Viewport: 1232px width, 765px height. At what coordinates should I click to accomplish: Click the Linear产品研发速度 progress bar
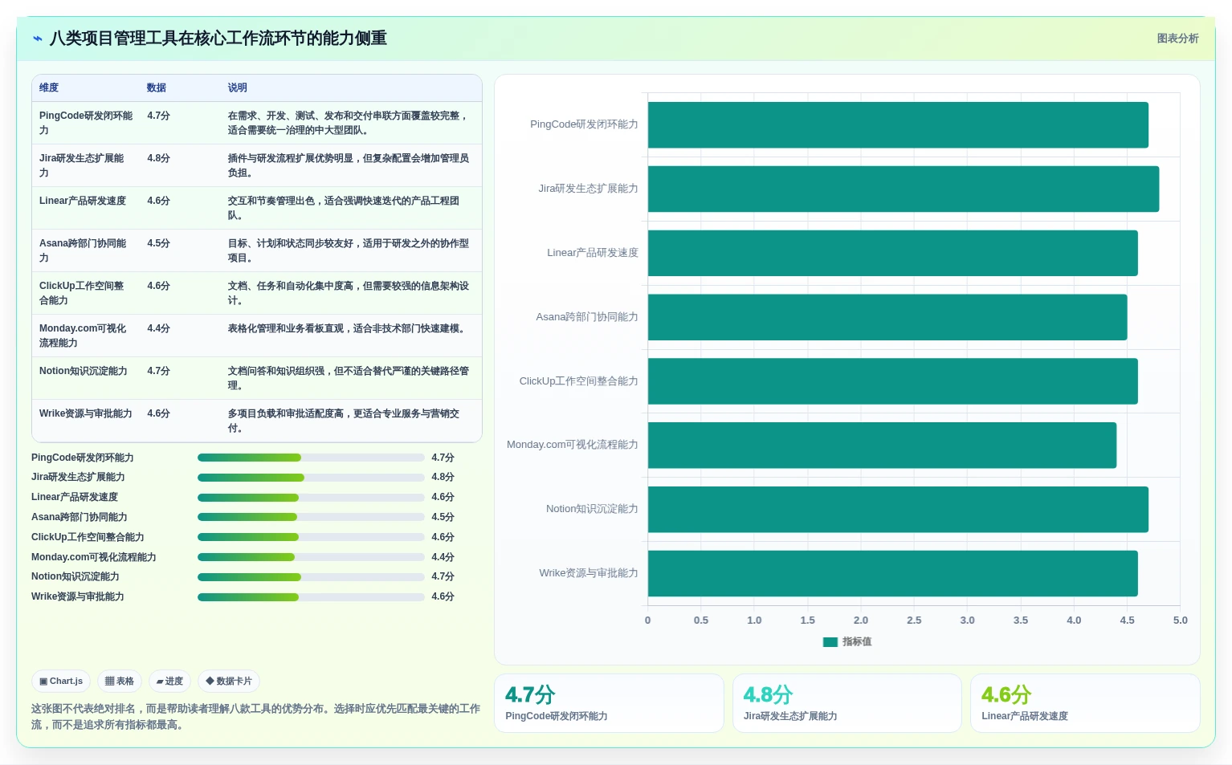[311, 498]
